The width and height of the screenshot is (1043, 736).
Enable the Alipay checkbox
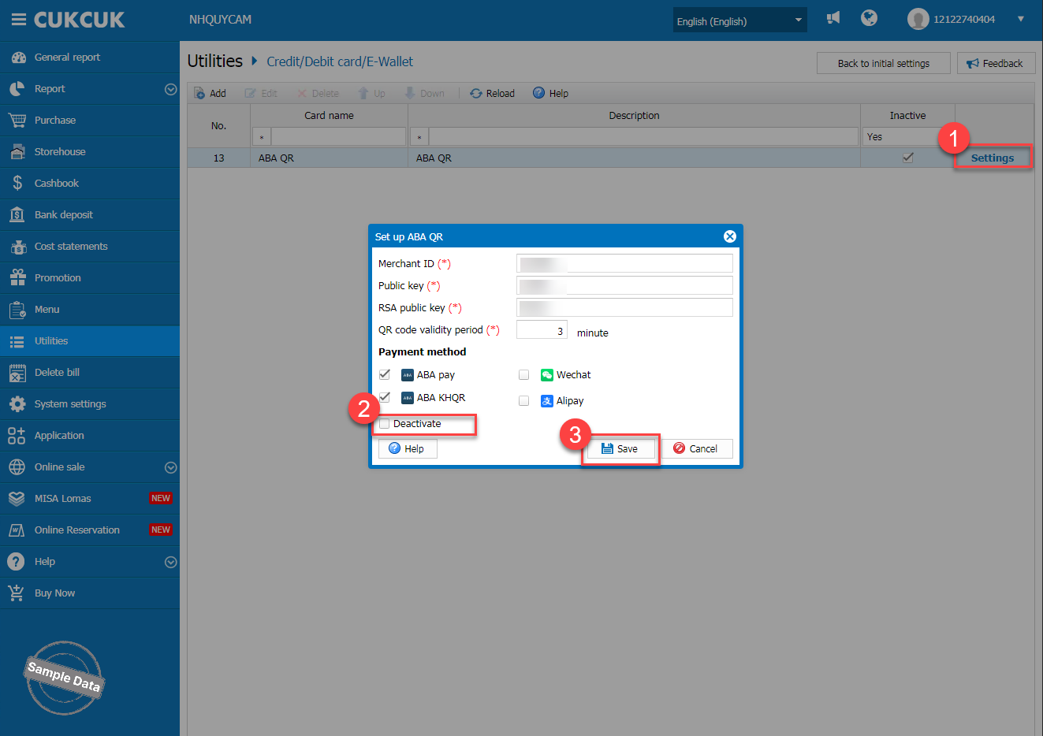tap(523, 401)
